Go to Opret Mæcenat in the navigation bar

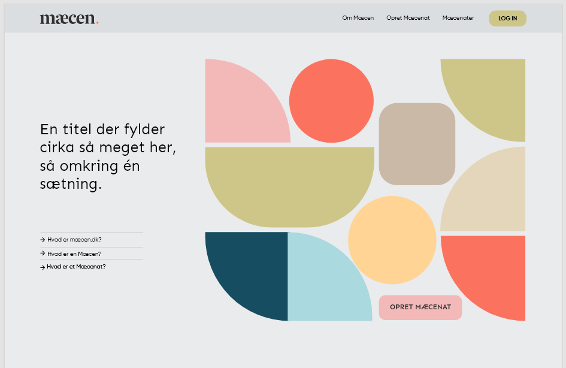pyautogui.click(x=408, y=18)
